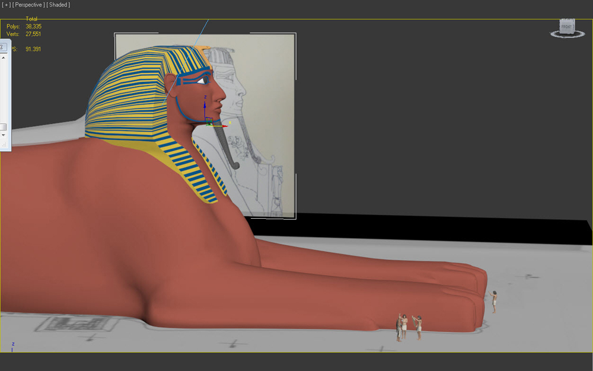The image size is (593, 371).
Task: Click the gizmo's blue Z axis arrow
Action: 205,107
